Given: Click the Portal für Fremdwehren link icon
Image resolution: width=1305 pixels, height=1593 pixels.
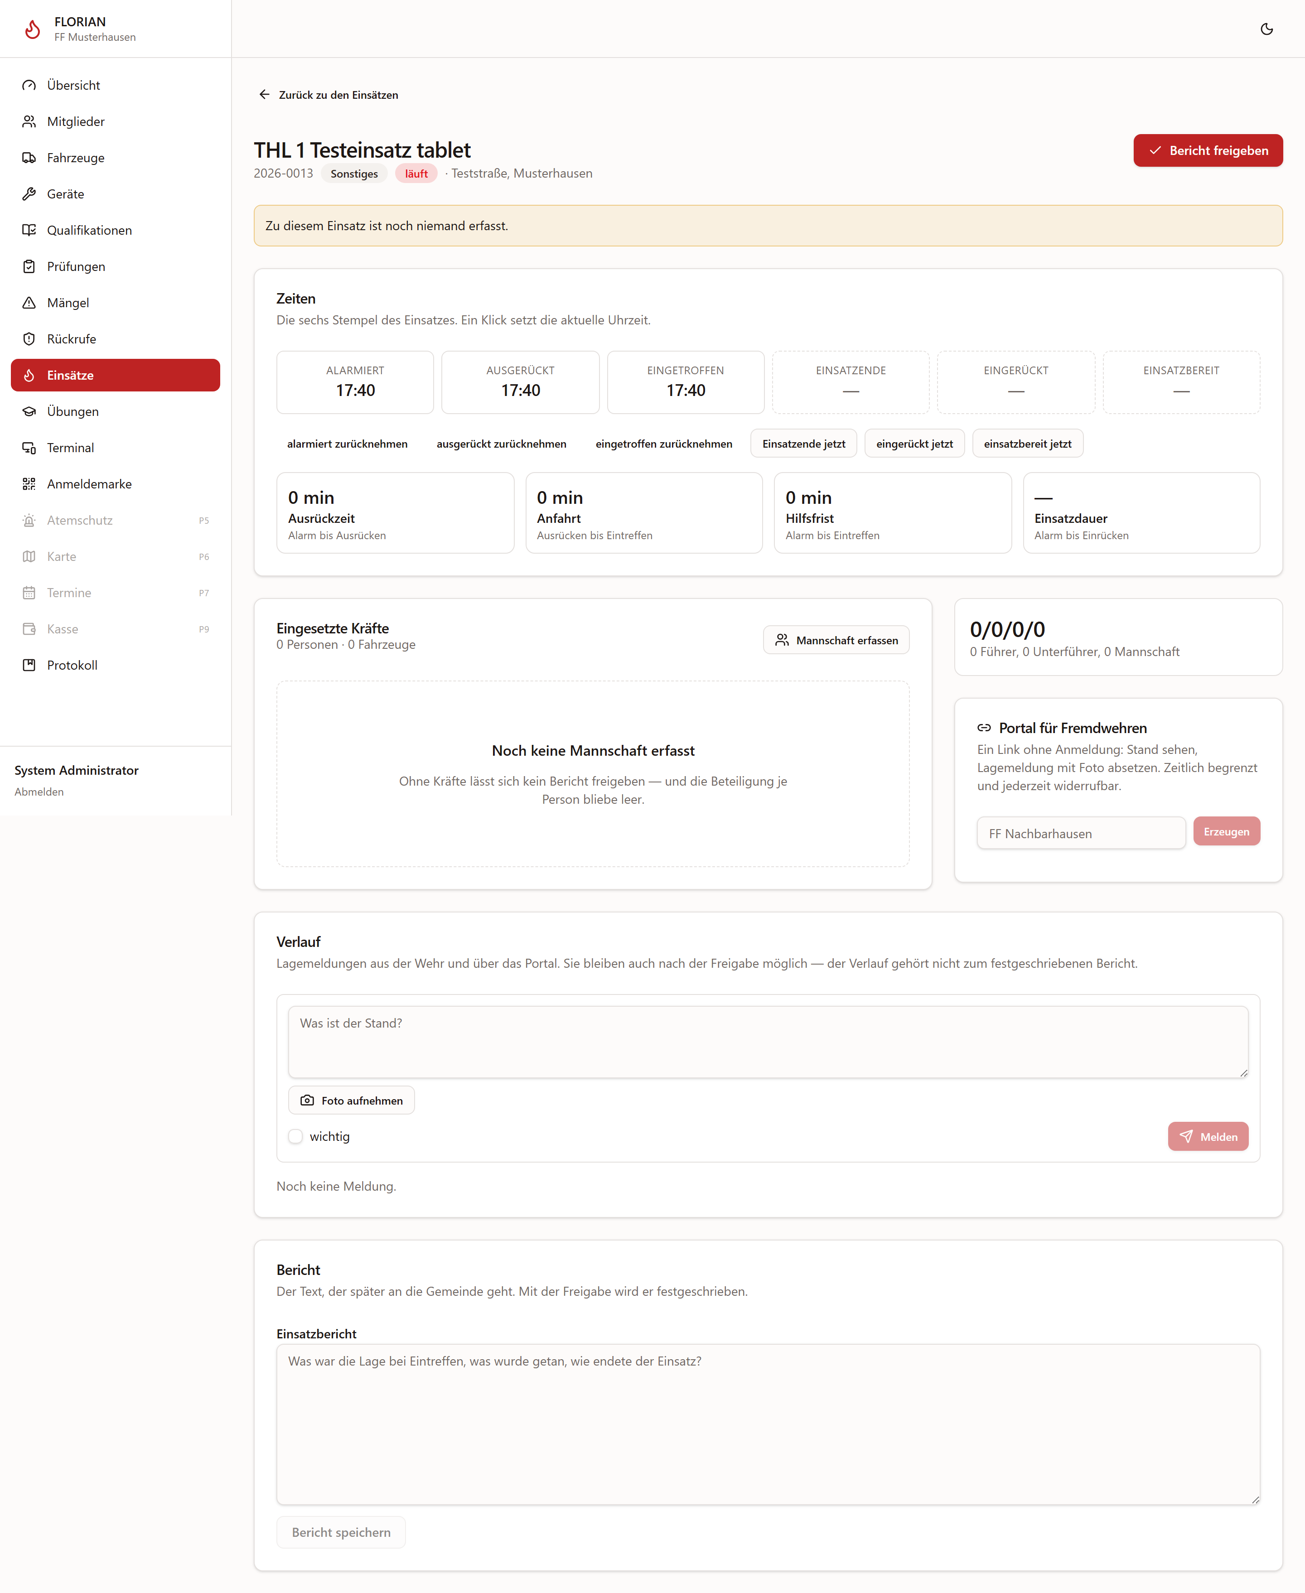Looking at the screenshot, I should [984, 728].
